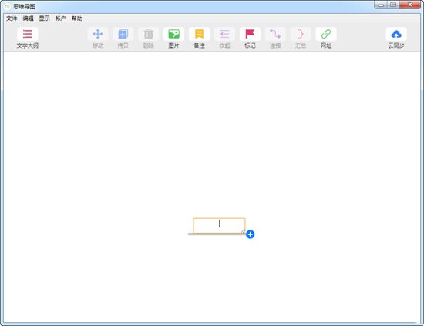Image resolution: width=424 pixels, height=326 pixels.
Task: Open the 编辑 menu
Action: pos(28,18)
